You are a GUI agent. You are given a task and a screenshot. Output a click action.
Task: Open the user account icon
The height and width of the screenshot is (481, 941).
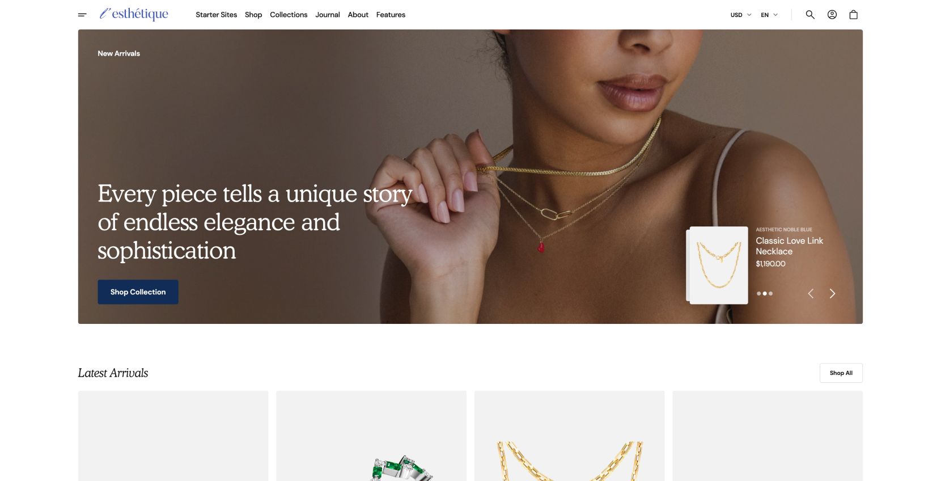832,15
